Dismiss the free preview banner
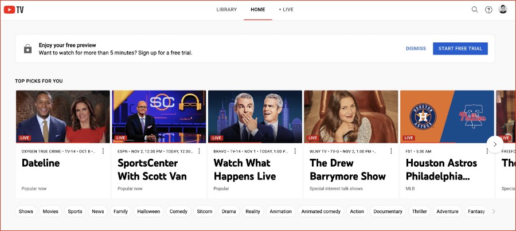Screen dimensions: 516x231 416,48
